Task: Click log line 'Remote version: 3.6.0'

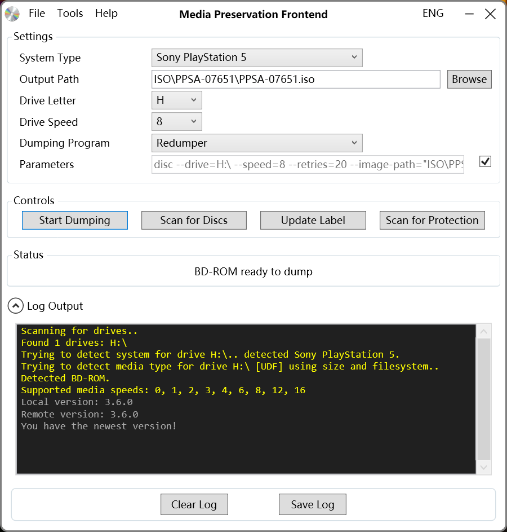Action: pos(79,414)
